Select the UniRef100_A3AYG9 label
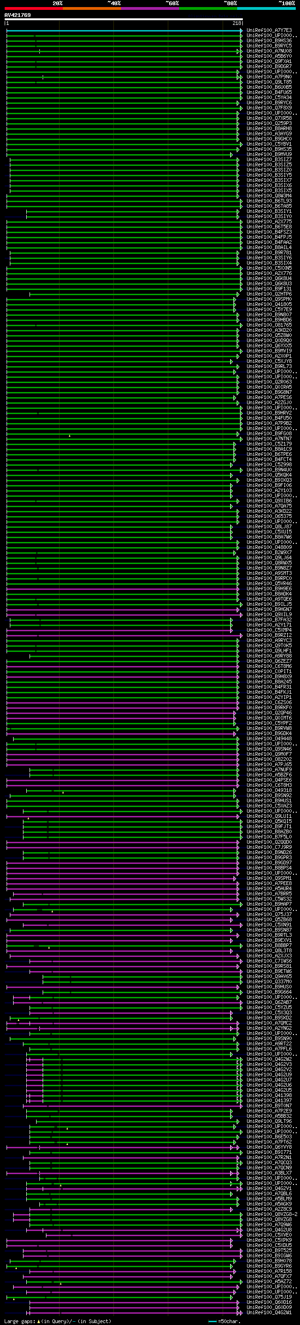This screenshot has width=300, height=1325. click(x=269, y=134)
